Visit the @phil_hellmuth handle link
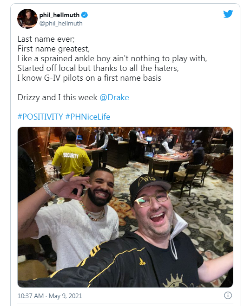 coord(61,24)
